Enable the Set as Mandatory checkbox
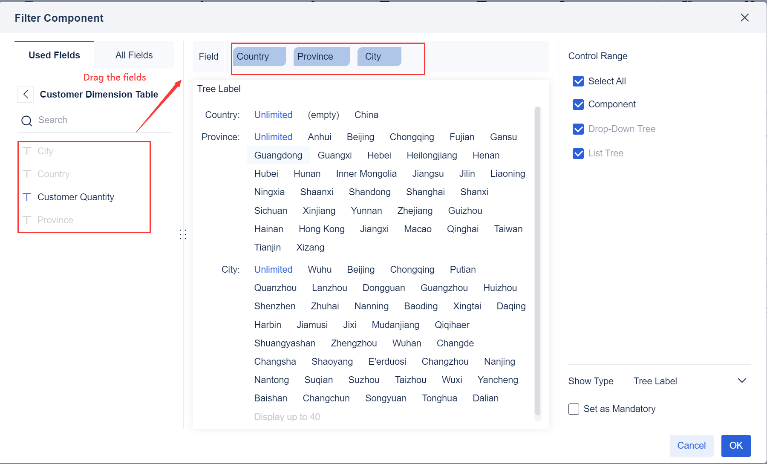This screenshot has height=464, width=767. [x=574, y=409]
